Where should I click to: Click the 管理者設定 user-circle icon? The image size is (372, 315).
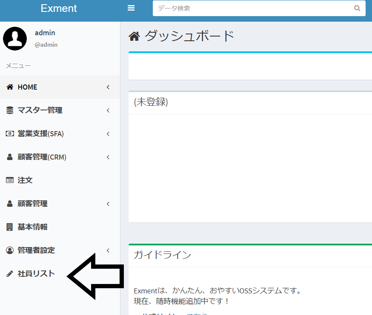[x=10, y=250]
